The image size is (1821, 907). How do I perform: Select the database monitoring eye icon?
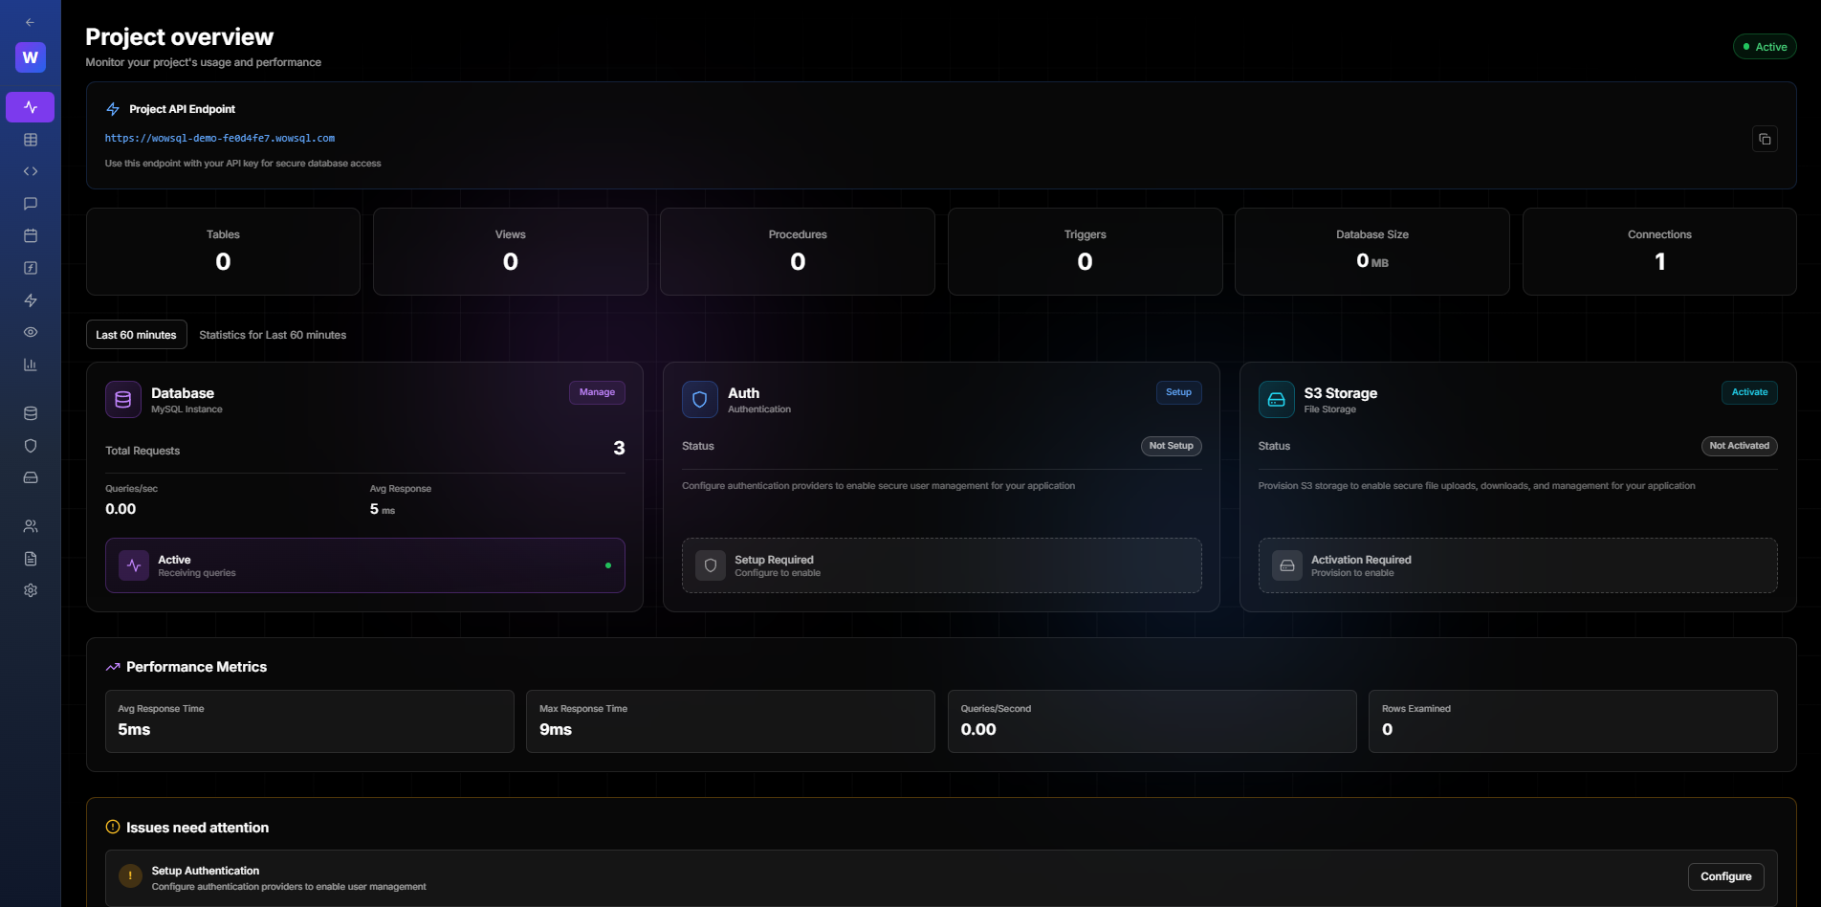click(30, 332)
